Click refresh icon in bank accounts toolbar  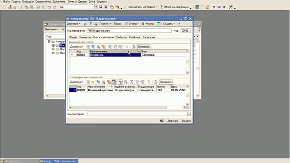(x=134, y=47)
